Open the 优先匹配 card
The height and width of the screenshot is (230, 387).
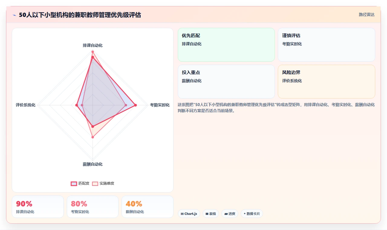pos(226,45)
